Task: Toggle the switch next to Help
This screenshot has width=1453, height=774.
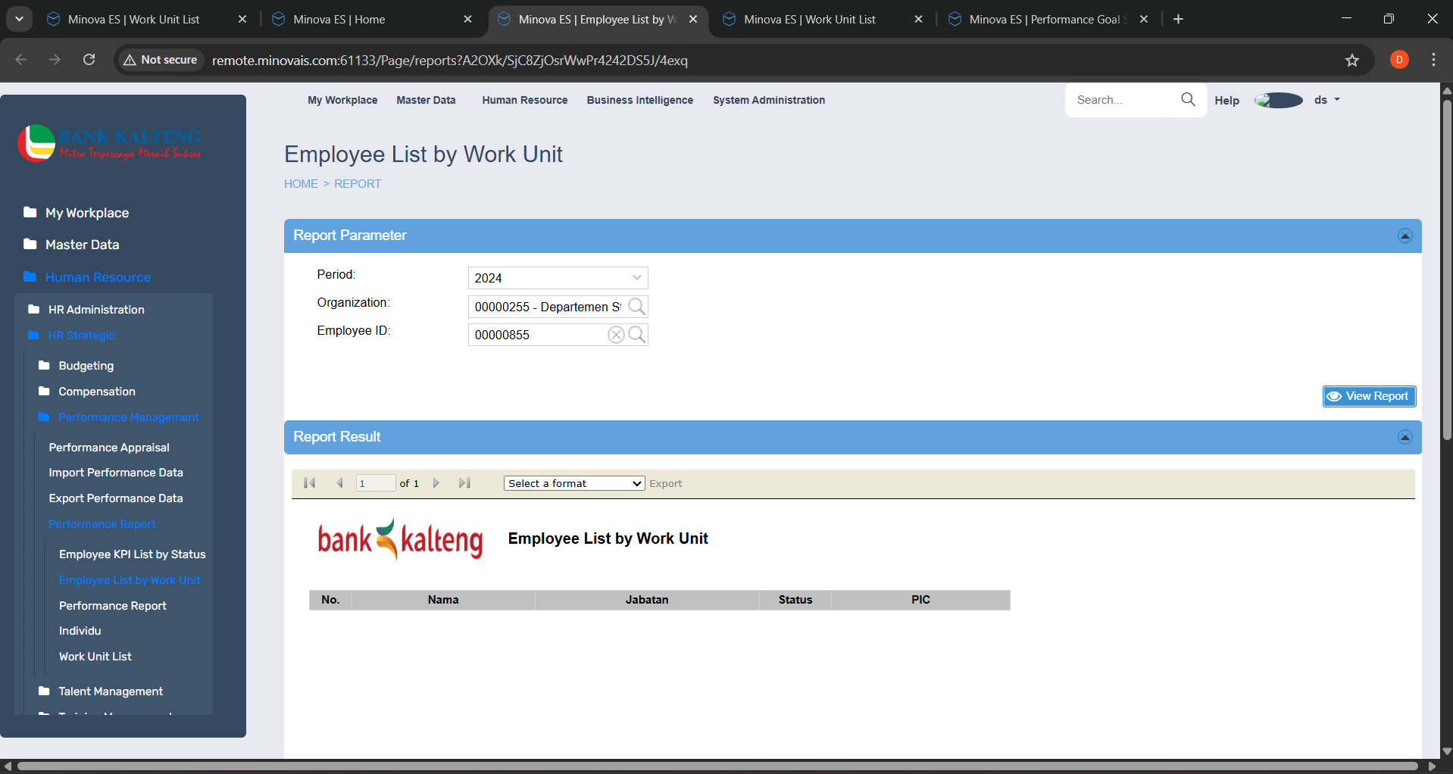Action: [1279, 100]
